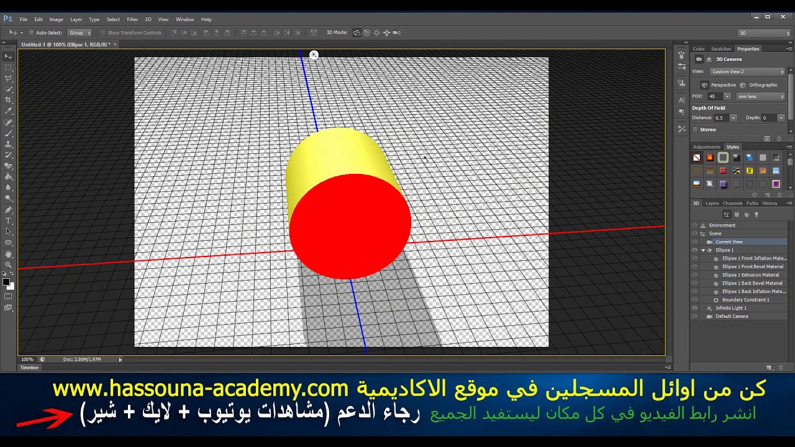795x447 pixels.
Task: Switch to the Layers panel tab
Action: click(x=712, y=203)
